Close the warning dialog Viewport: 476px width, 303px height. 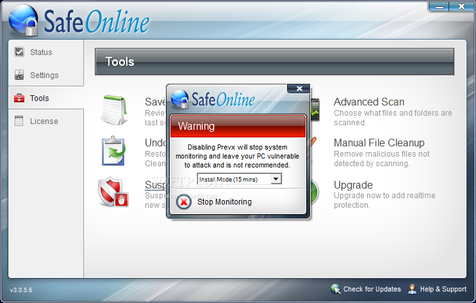[x=299, y=88]
